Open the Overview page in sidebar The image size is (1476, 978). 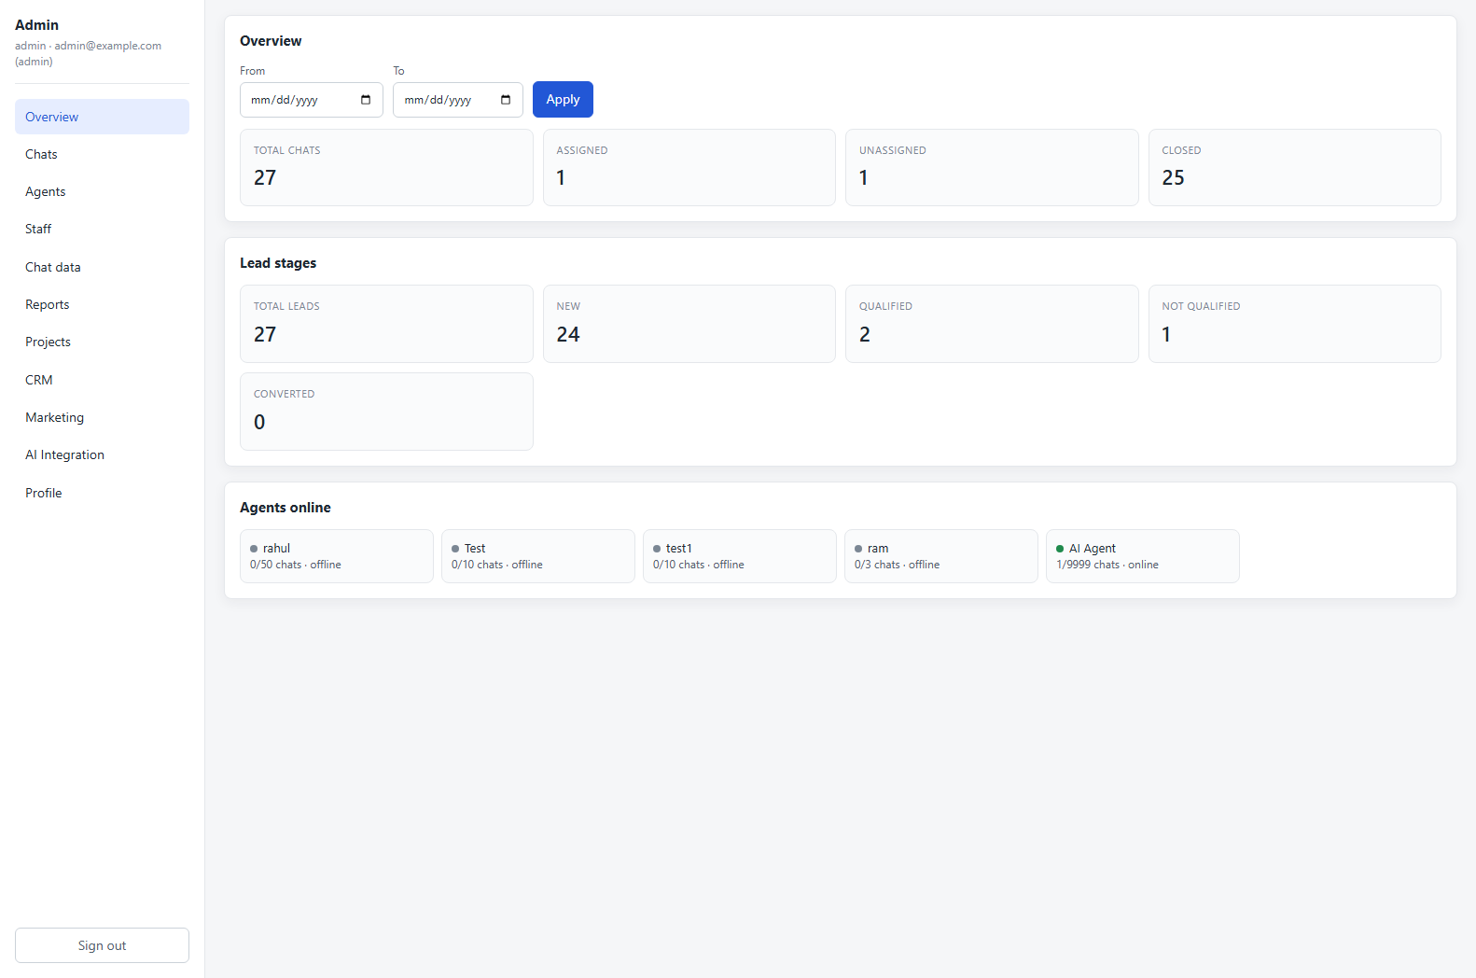[x=102, y=117]
